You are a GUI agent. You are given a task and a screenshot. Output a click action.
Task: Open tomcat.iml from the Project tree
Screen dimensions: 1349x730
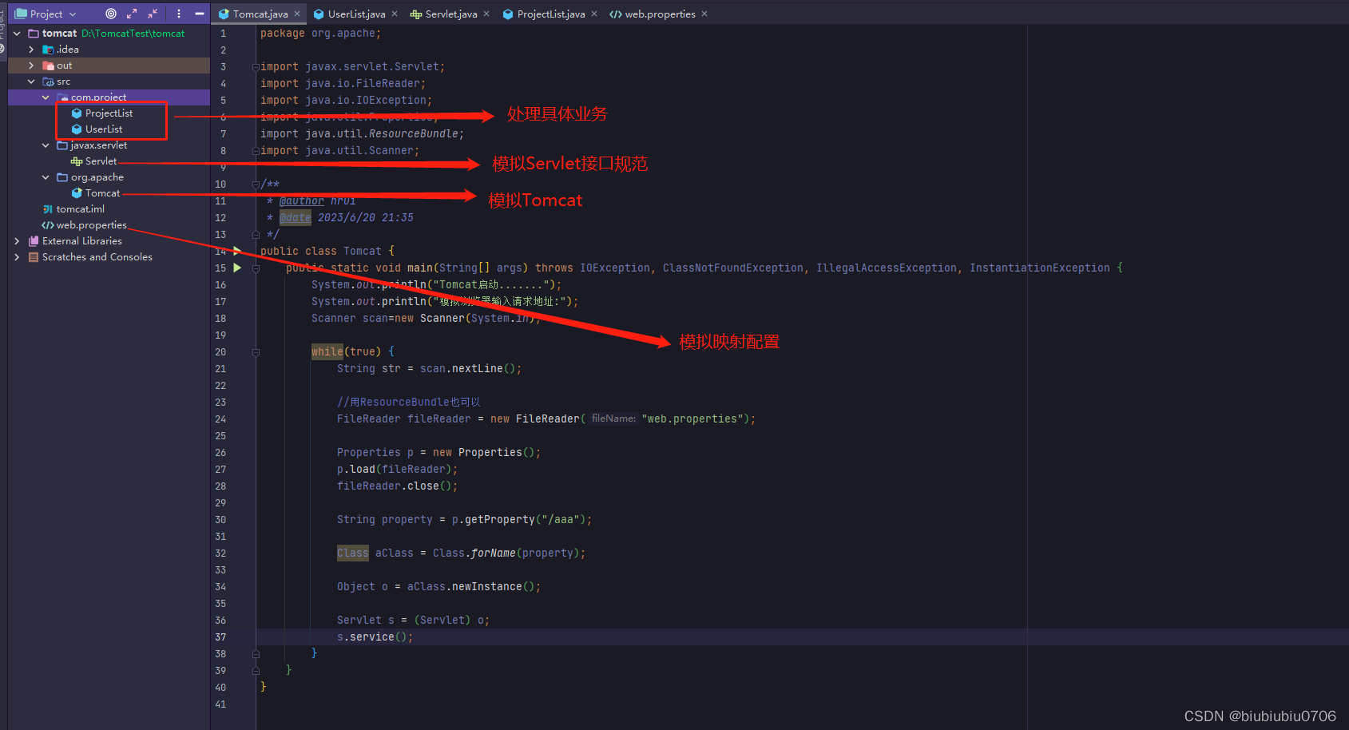pos(80,208)
